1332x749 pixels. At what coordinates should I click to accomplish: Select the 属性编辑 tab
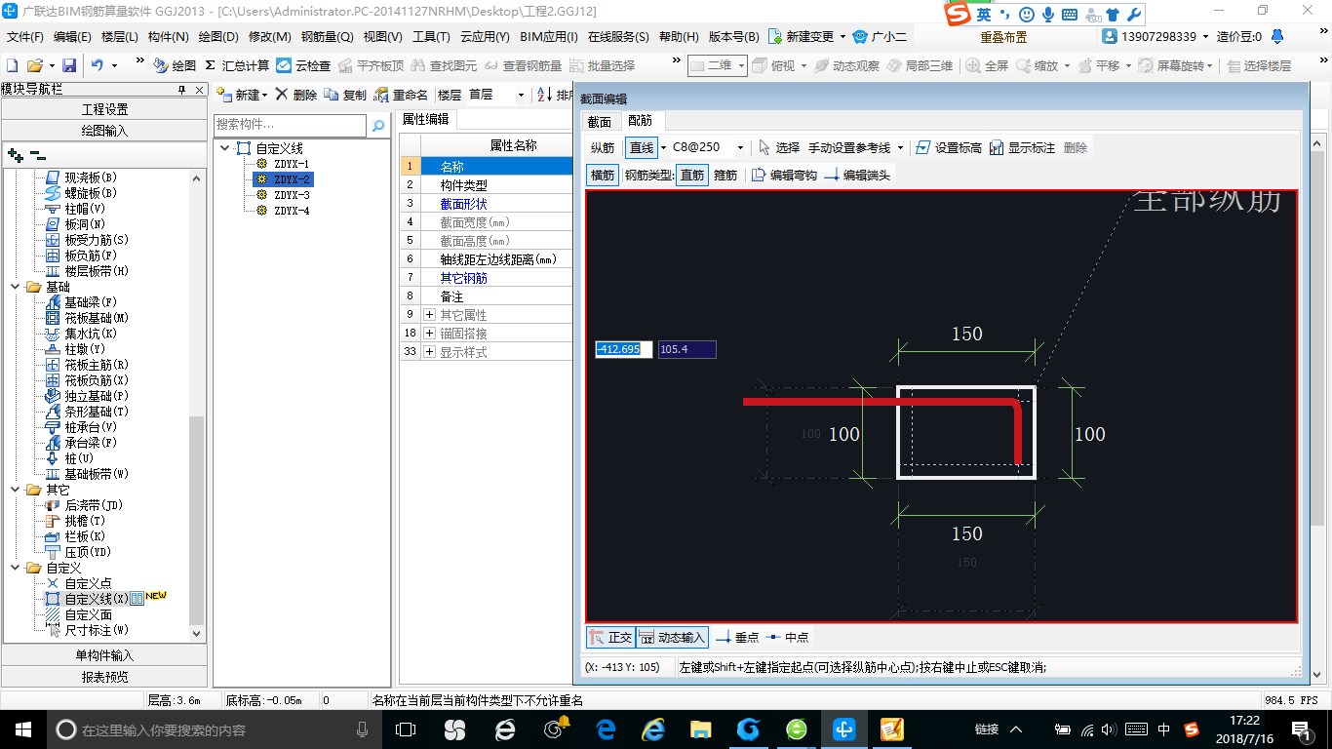pyautogui.click(x=426, y=119)
